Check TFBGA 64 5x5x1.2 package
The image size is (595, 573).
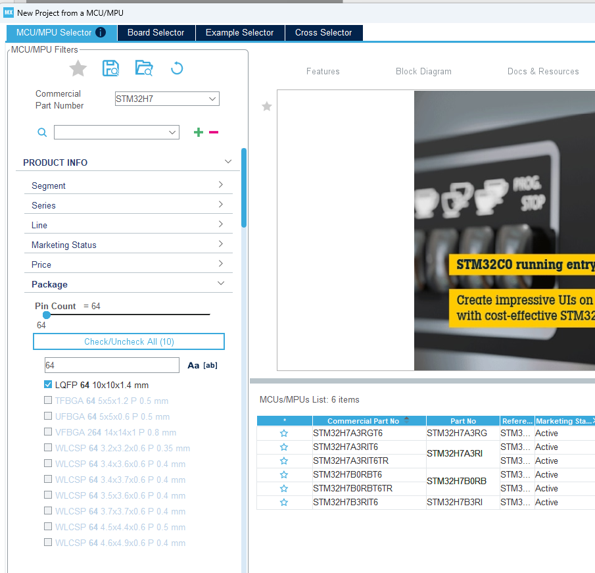point(48,400)
